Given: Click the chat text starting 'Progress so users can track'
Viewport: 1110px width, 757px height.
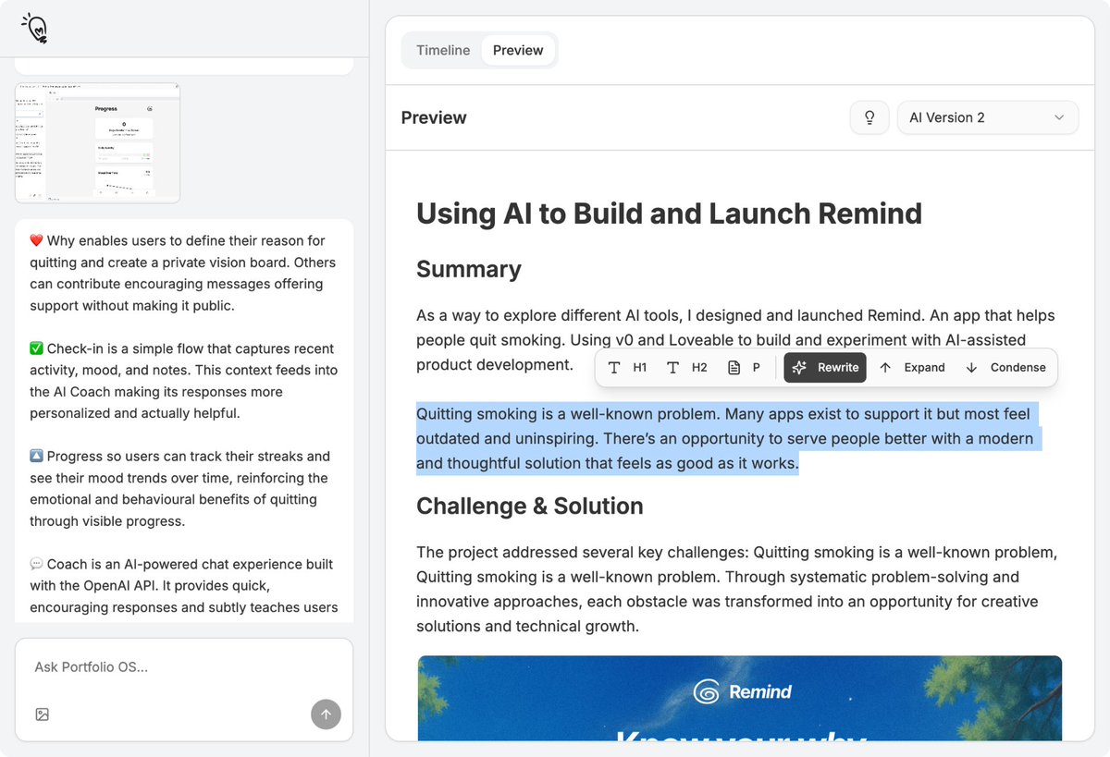Looking at the screenshot, I should 180,488.
